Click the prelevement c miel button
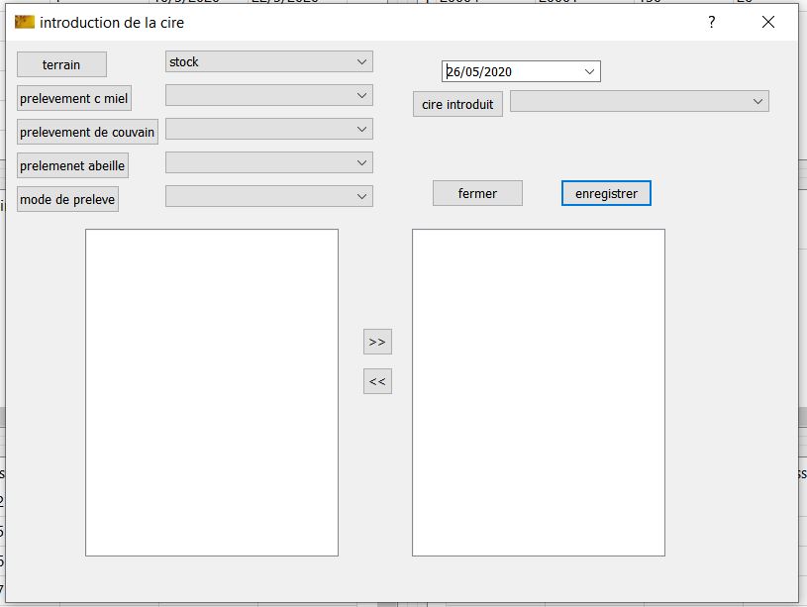Image resolution: width=807 pixels, height=607 pixels. [74, 99]
